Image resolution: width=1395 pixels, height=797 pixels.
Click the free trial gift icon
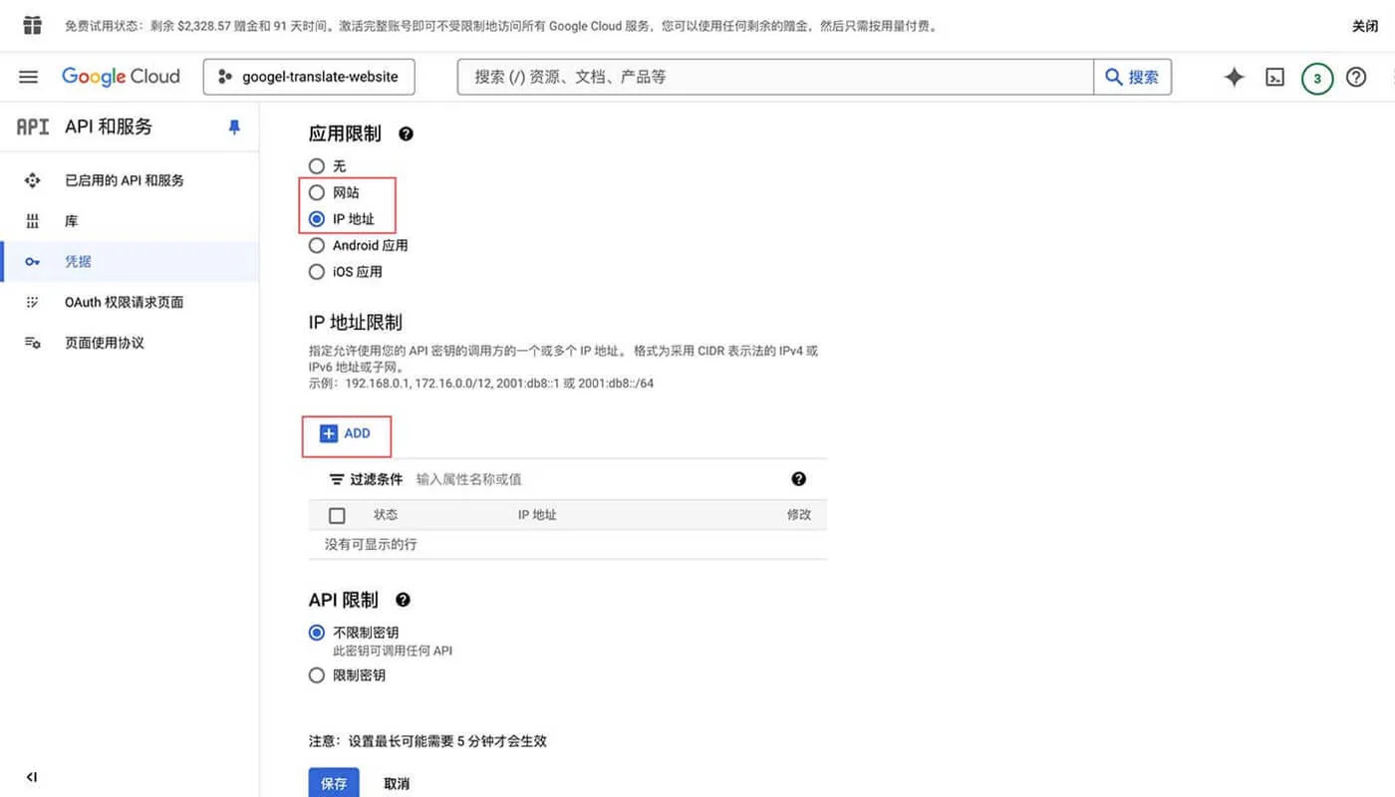click(33, 25)
